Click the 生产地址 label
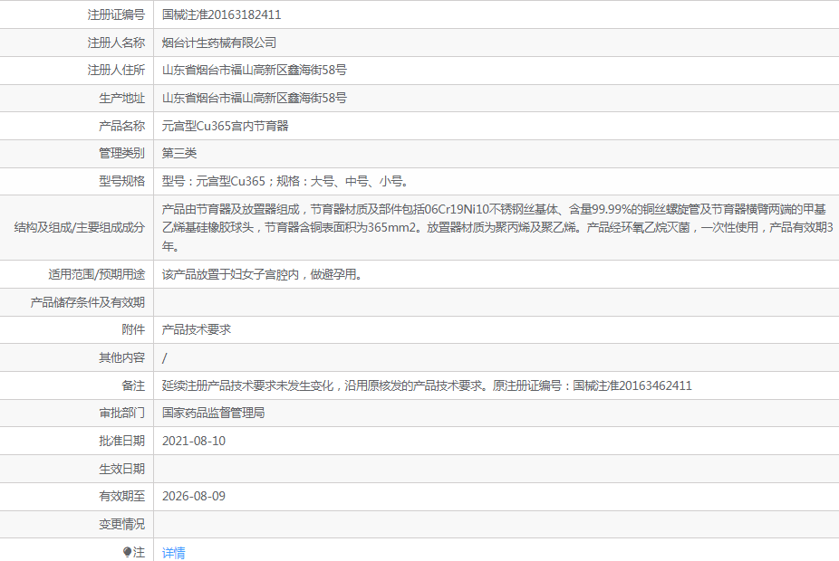The height and width of the screenshot is (561, 839). (122, 99)
